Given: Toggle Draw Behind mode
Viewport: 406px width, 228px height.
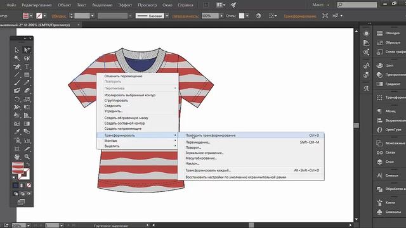Looking at the screenshot, I should (22, 193).
